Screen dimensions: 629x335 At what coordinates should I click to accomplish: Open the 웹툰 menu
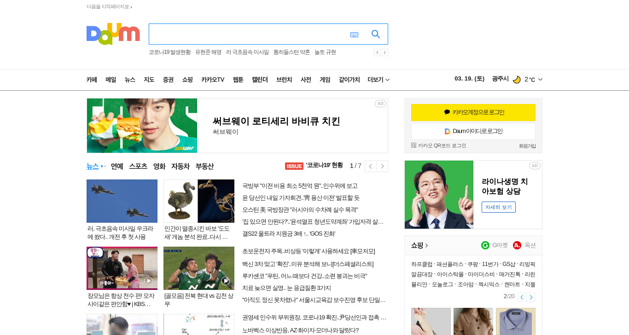point(238,80)
